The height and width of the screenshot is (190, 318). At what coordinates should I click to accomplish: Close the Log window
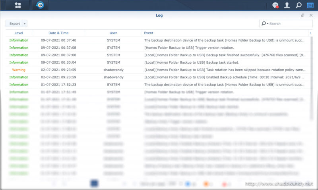click(x=311, y=15)
